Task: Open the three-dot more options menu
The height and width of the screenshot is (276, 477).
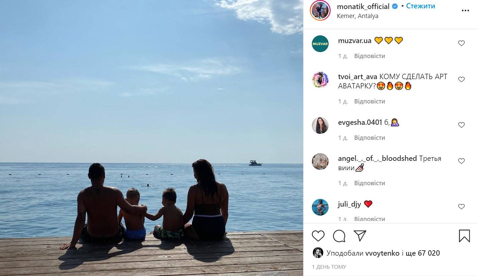Action: pos(465,11)
